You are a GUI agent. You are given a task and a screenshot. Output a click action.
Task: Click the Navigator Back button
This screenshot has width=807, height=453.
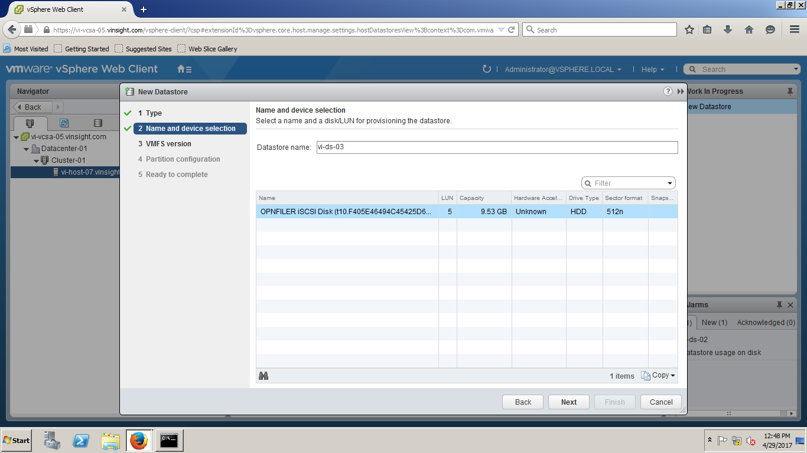tap(32, 107)
